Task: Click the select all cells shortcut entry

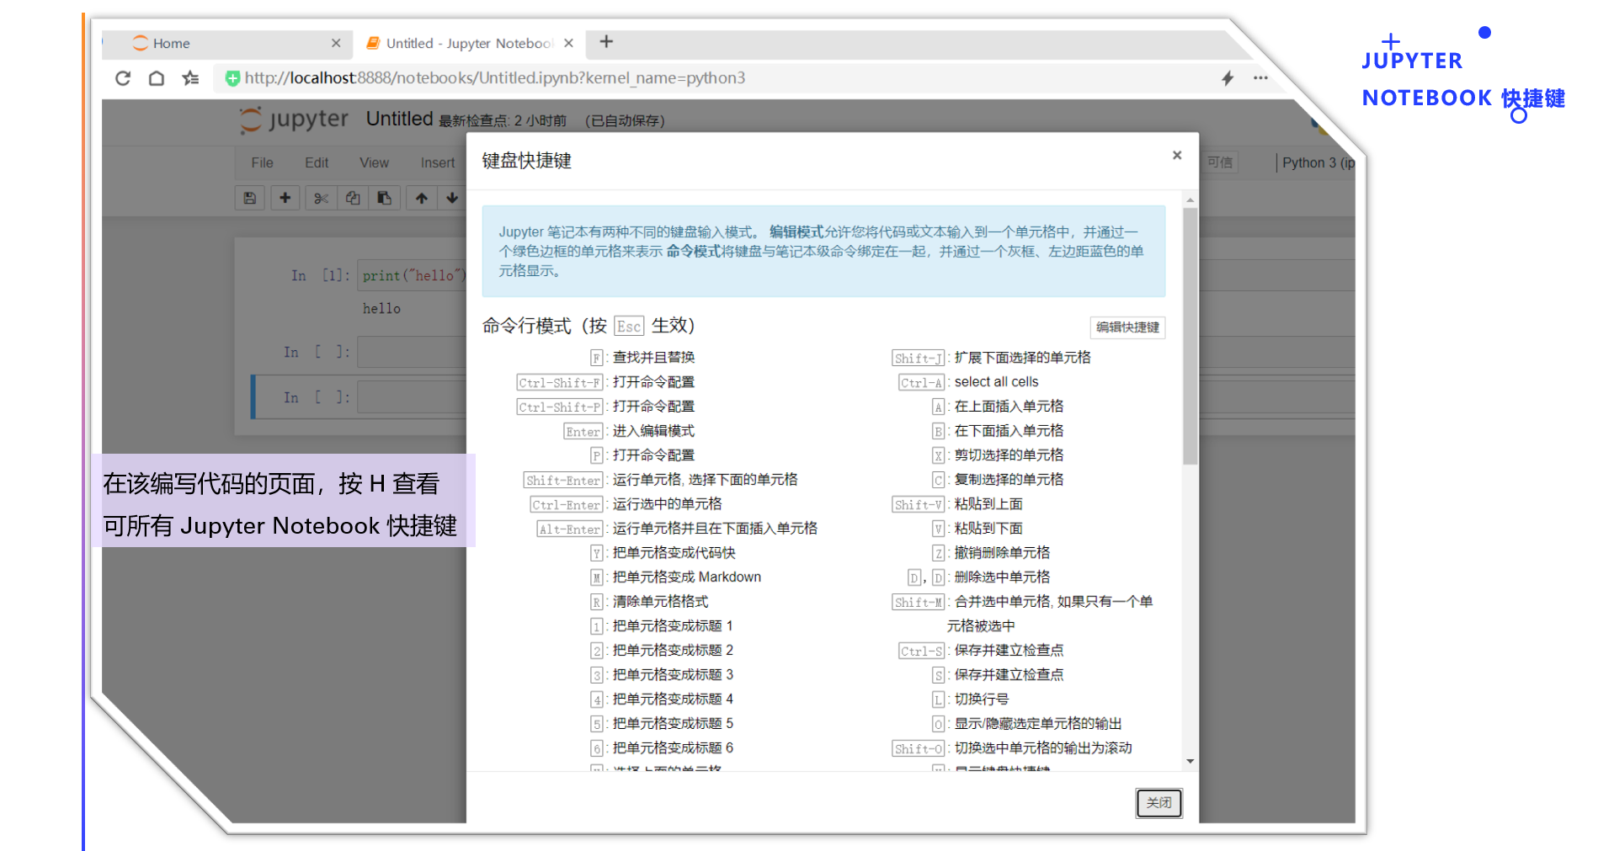Action: 996,382
